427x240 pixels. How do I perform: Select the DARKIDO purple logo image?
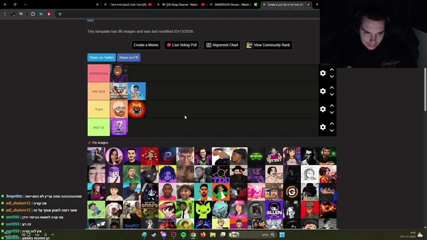(119, 127)
